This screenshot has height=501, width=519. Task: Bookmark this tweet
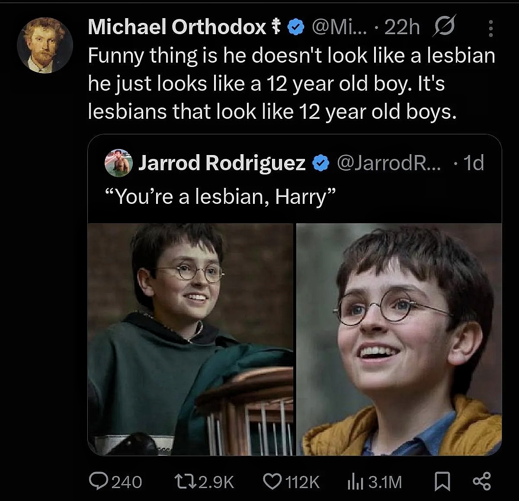tap(442, 482)
